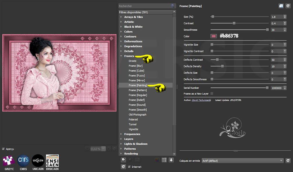This screenshot has height=172, width=293.
Task: Click the refresh icon beside Calques en entrée
Action: coord(288,161)
